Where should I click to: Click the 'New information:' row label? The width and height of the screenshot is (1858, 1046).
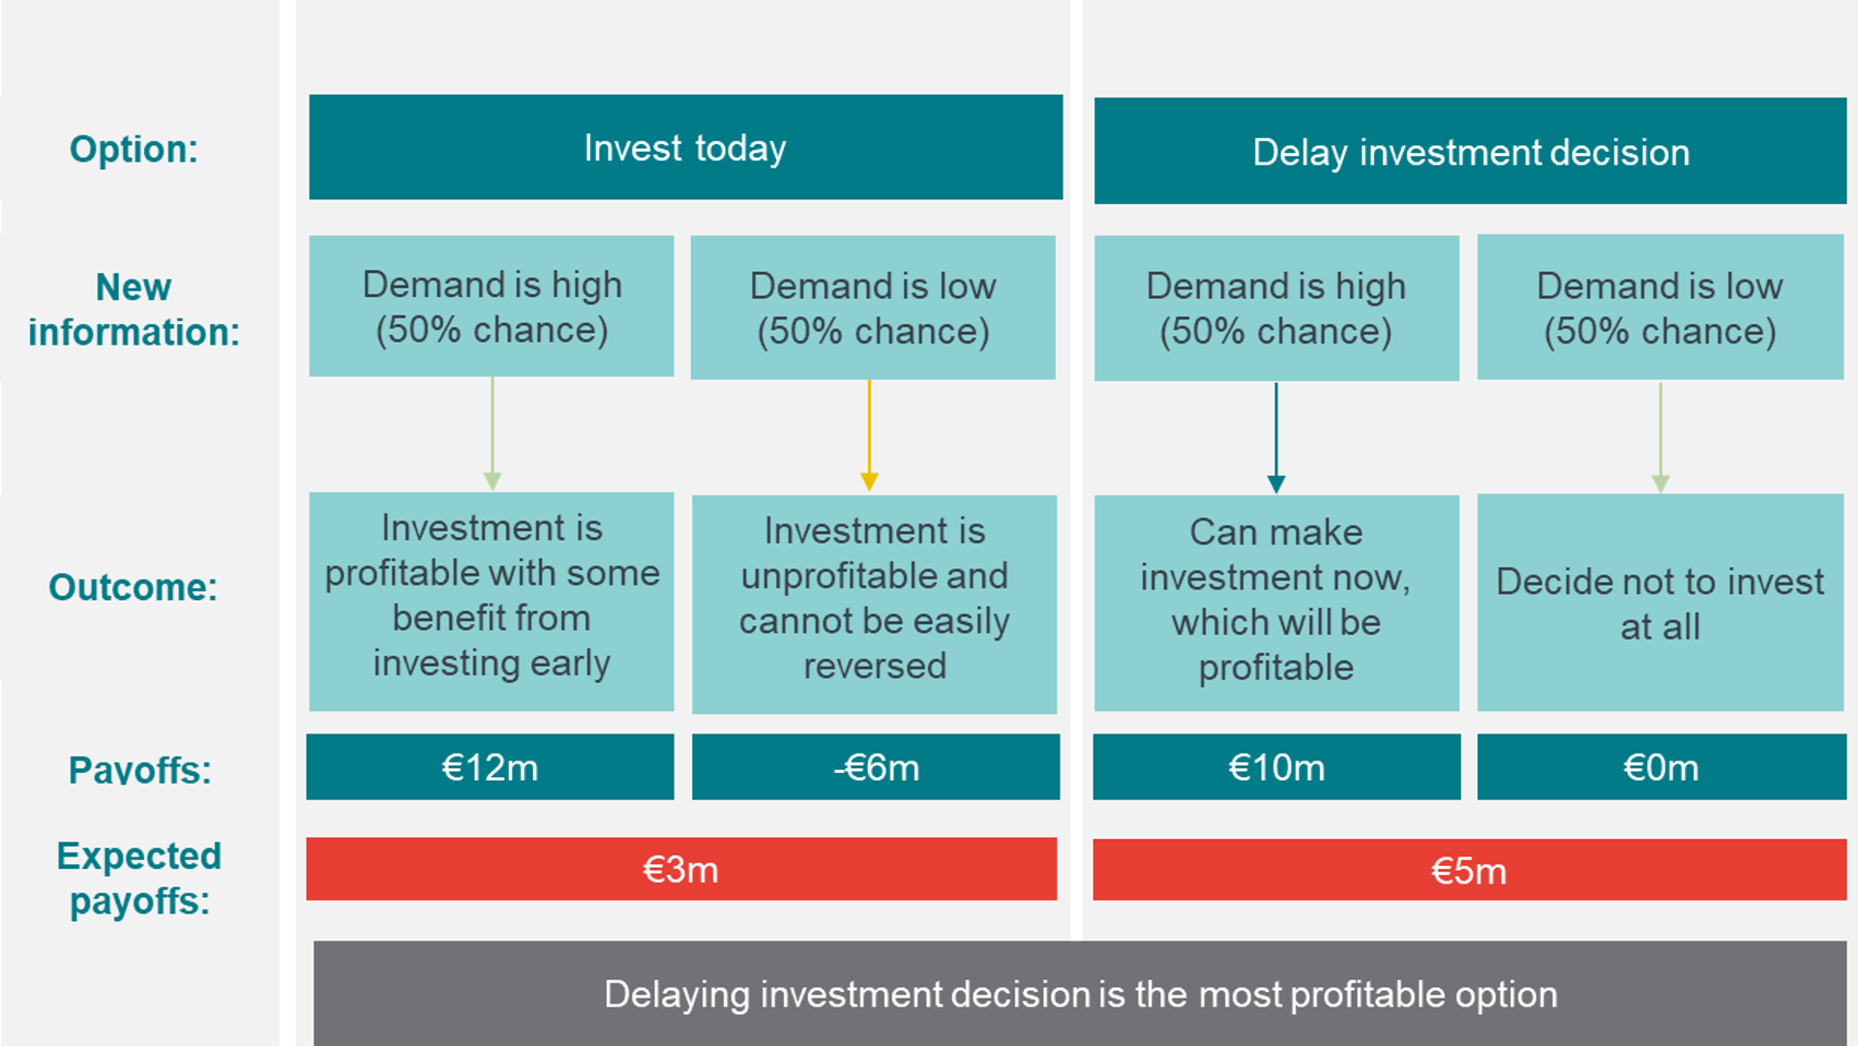tap(134, 310)
